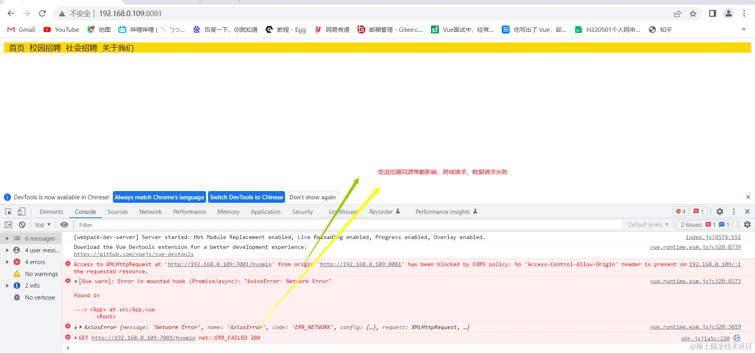Image resolution: width=755 pixels, height=353 pixels.
Task: Expand the GET ERR_FAILED request entry
Action: tap(76, 338)
